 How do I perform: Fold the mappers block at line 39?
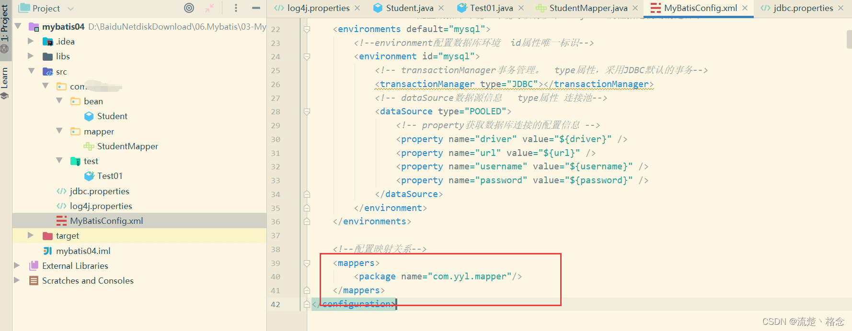pyautogui.click(x=307, y=264)
